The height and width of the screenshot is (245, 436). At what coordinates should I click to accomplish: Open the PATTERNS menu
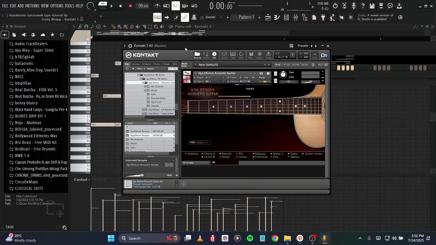pyautogui.click(x=32, y=6)
